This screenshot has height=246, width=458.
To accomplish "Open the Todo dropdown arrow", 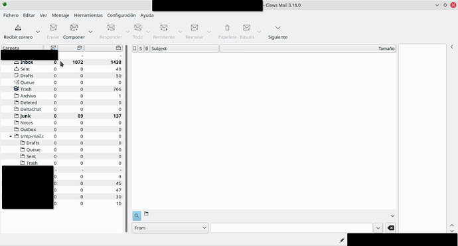I will pos(148,32).
